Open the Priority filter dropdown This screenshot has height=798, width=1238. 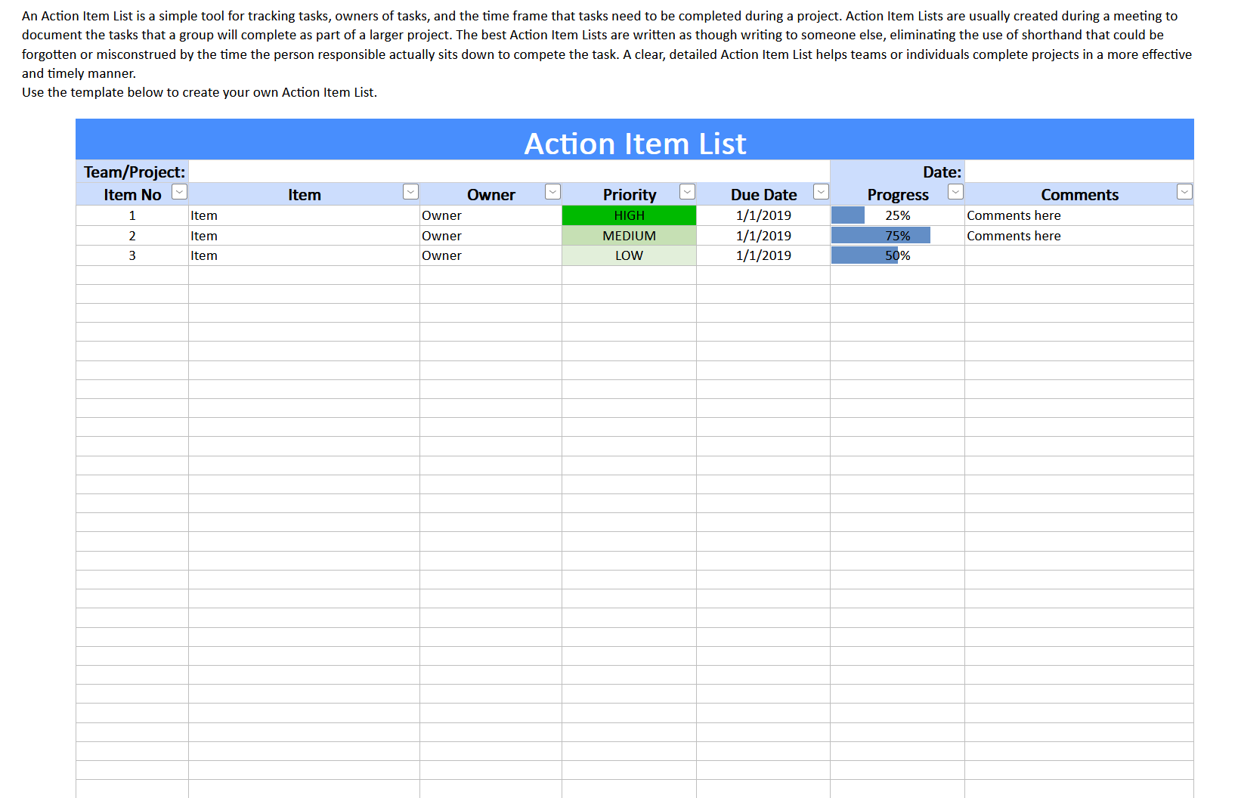[x=687, y=193]
